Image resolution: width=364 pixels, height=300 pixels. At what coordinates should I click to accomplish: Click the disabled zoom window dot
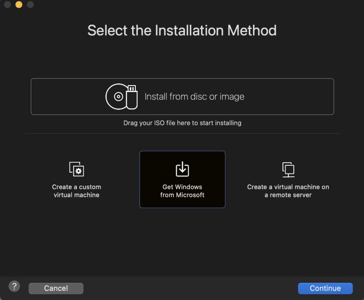point(30,5)
